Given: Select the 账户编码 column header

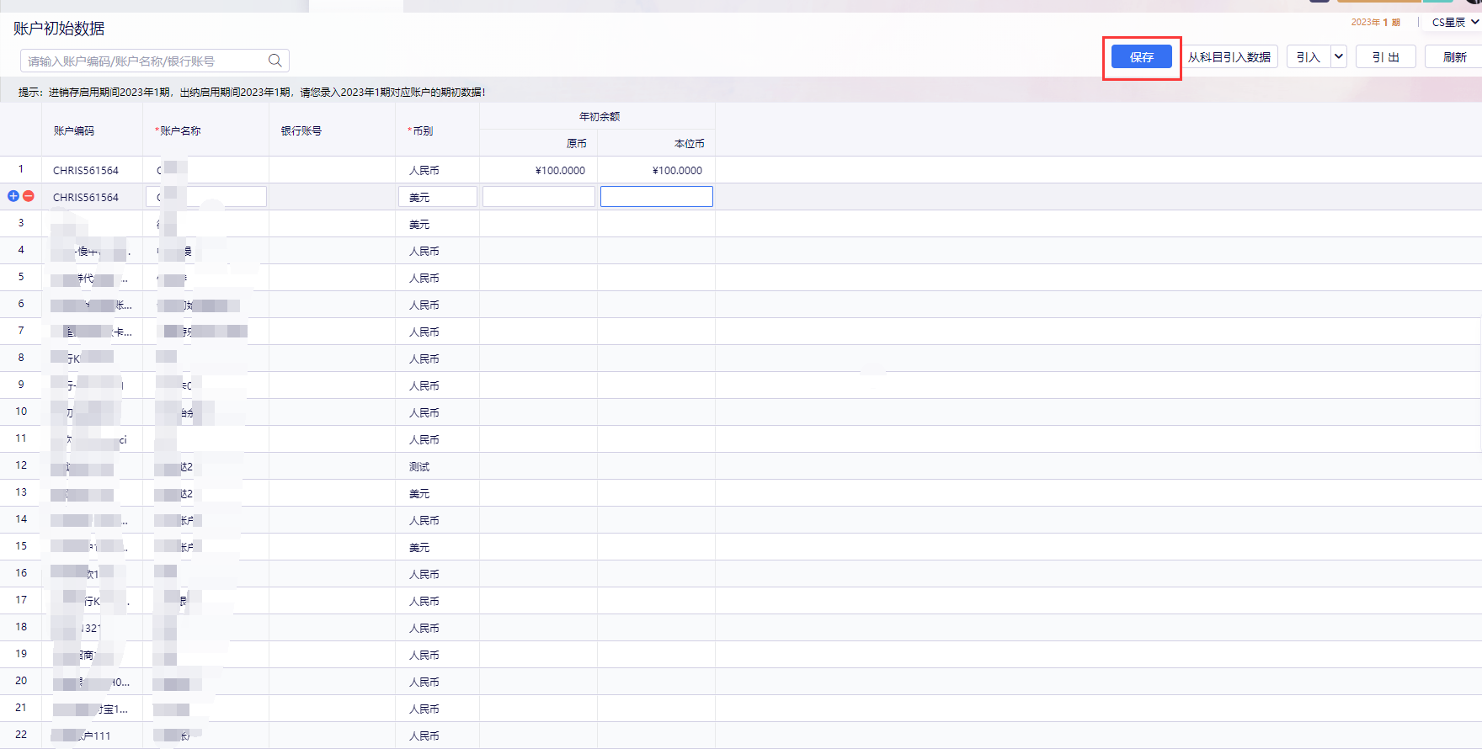Looking at the screenshot, I should coord(74,130).
